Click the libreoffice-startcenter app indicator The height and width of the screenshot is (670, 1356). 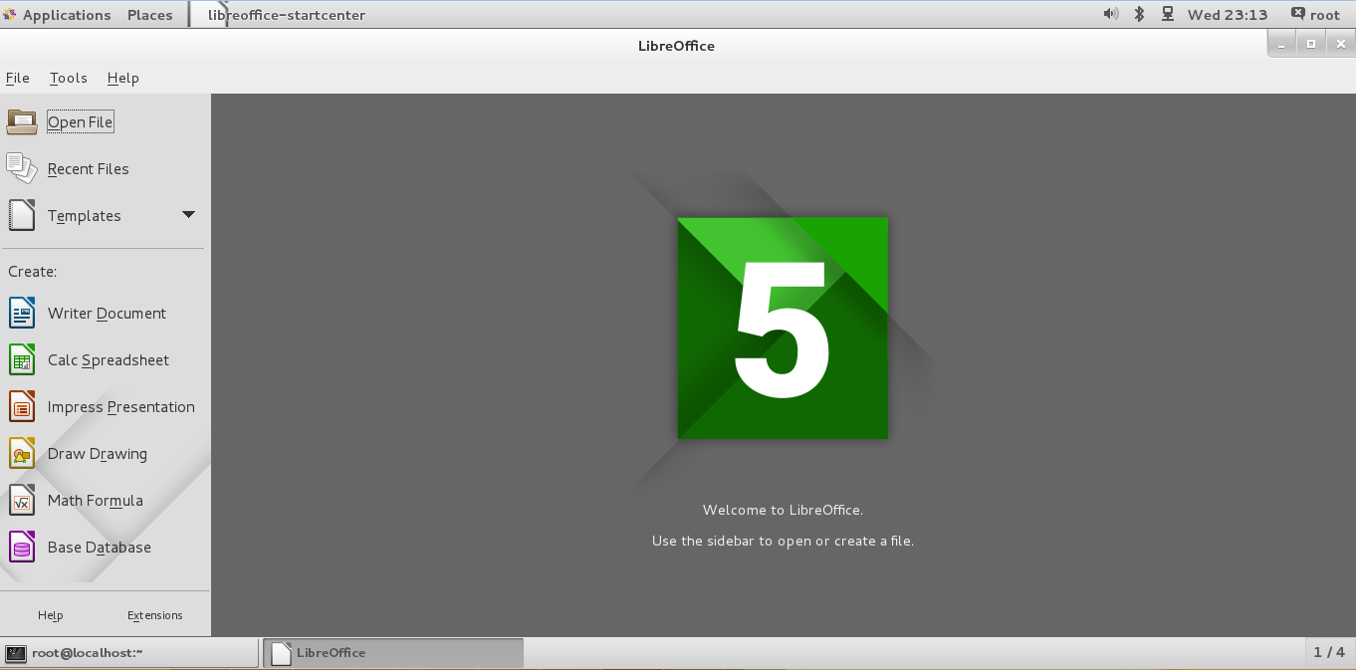point(287,15)
